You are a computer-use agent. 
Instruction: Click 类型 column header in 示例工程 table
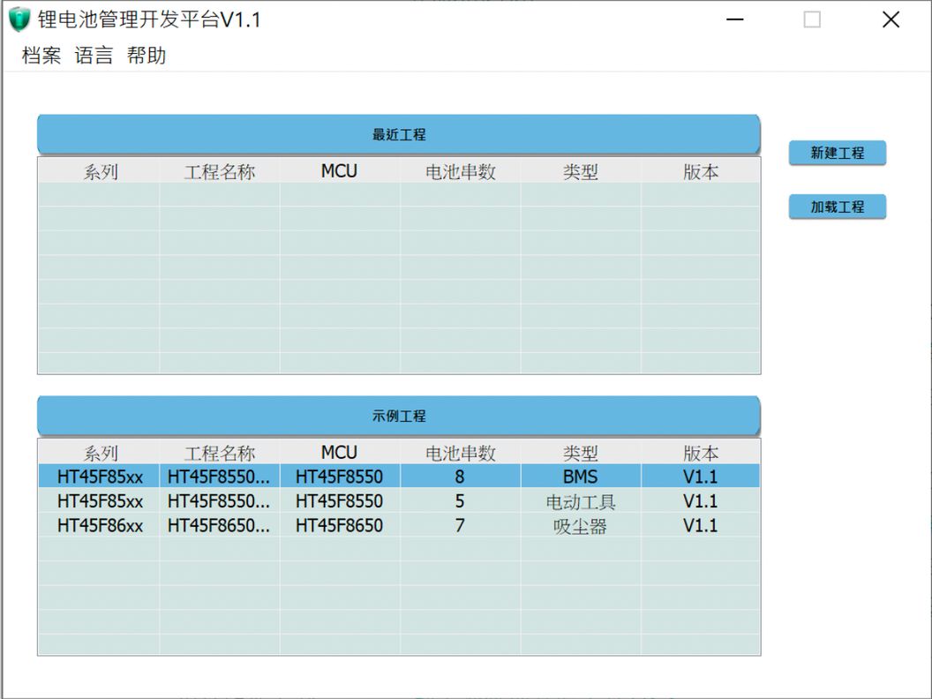[x=581, y=453]
